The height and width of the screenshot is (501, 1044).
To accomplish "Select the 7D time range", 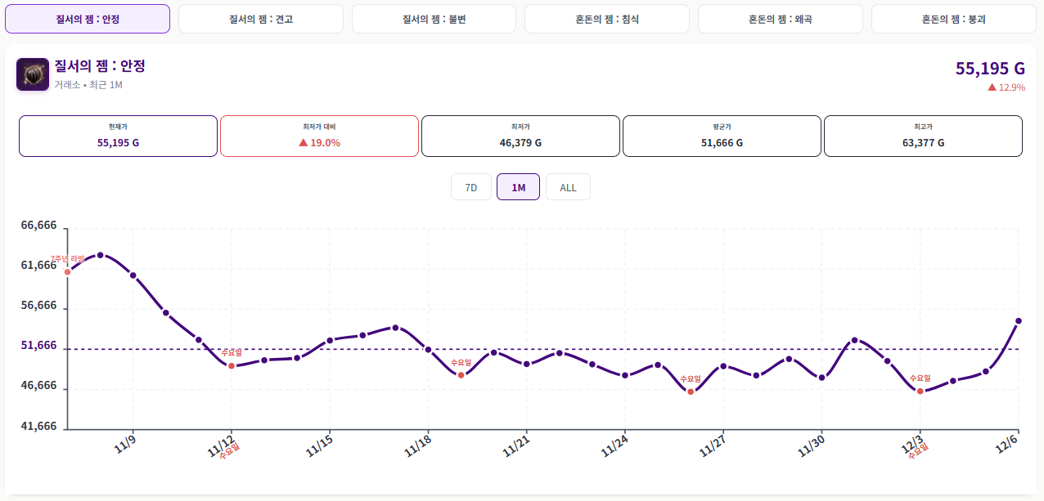I will (x=471, y=187).
